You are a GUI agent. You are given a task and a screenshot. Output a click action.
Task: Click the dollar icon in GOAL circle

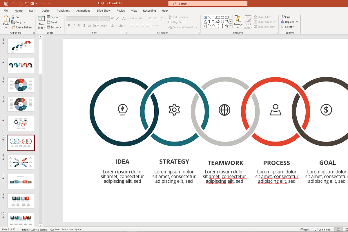click(x=326, y=110)
